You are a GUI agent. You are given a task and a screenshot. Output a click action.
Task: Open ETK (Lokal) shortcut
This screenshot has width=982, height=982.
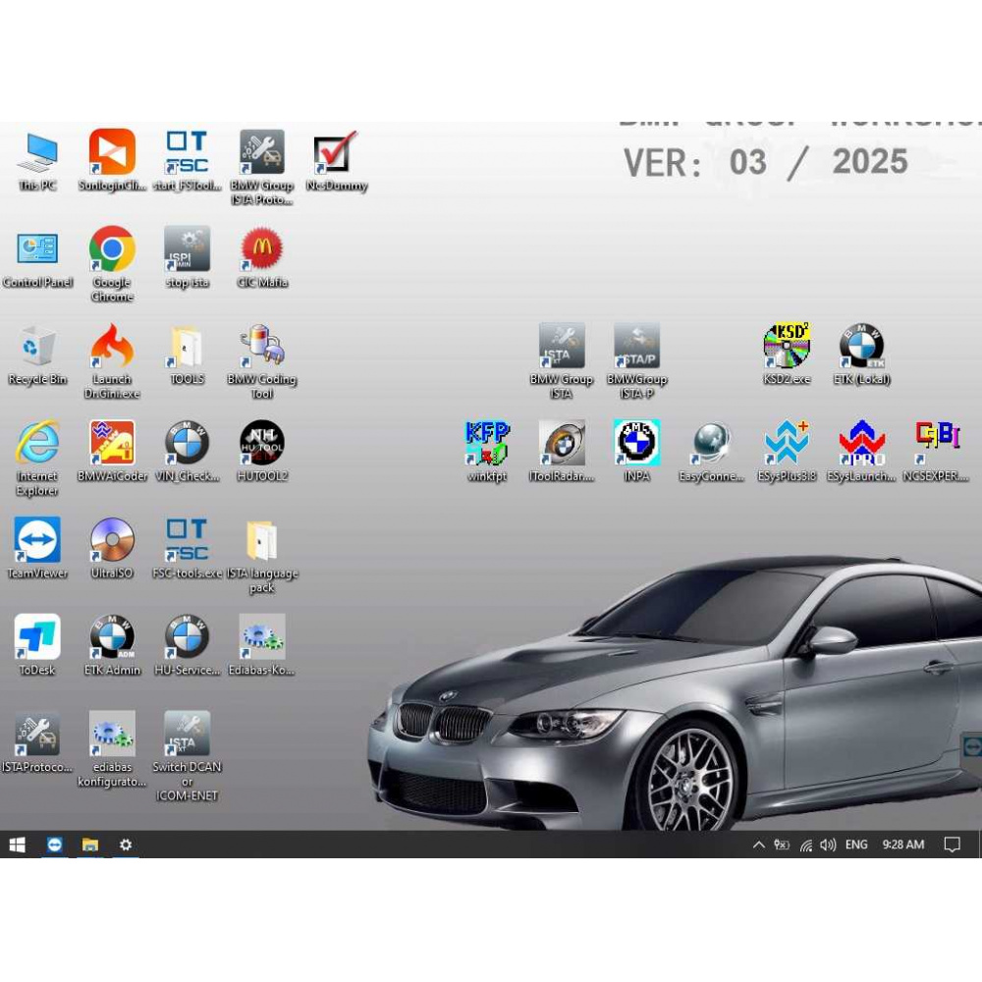(862, 355)
